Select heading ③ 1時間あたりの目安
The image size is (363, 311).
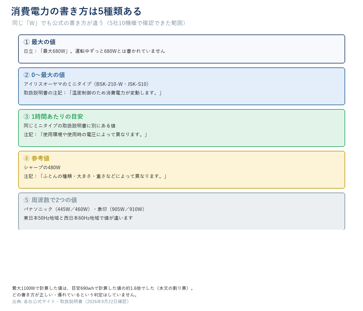point(53,117)
